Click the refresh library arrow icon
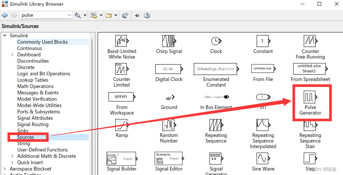343x175 pixels. [125, 15]
